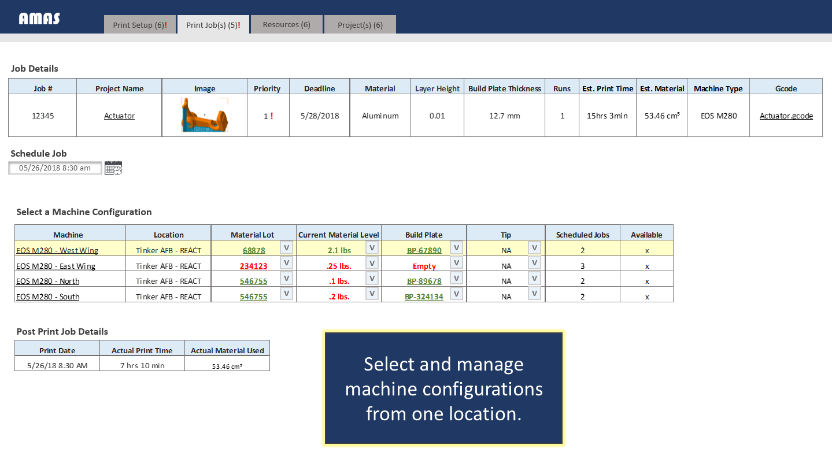Image resolution: width=832 pixels, height=463 pixels.
Task: Open the Actuator project link
Action: (119, 116)
